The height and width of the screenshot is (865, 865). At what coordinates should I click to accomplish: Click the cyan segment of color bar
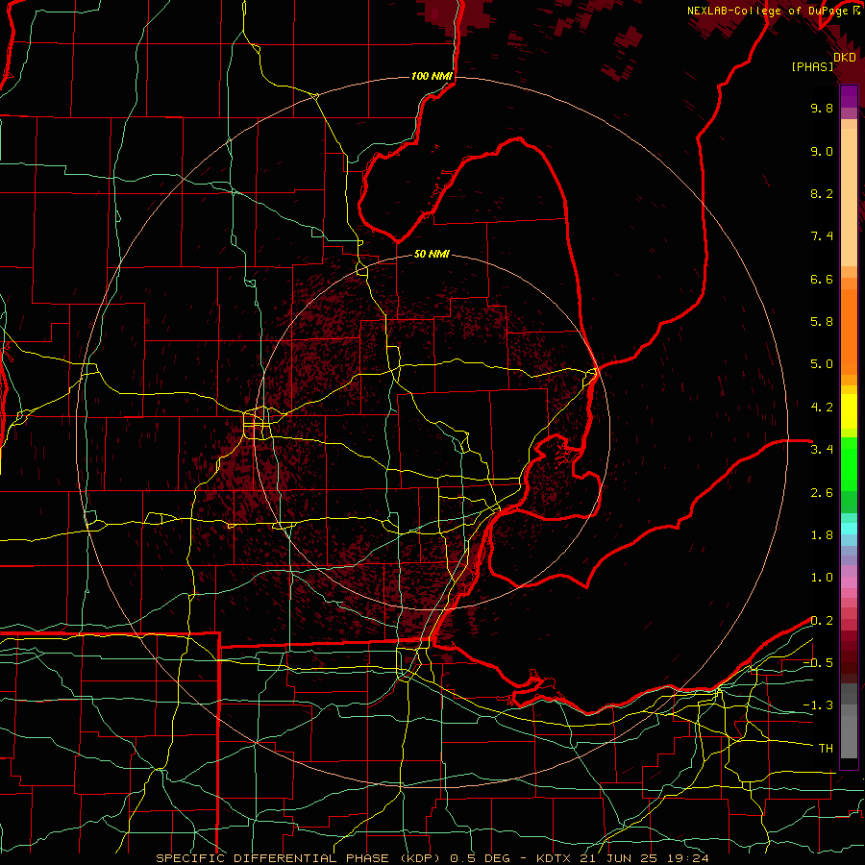point(849,529)
